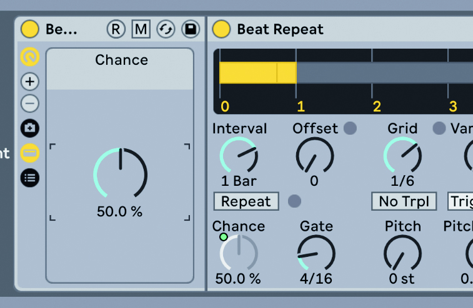
Task: Click the 1 Bar interval value
Action: (x=239, y=181)
